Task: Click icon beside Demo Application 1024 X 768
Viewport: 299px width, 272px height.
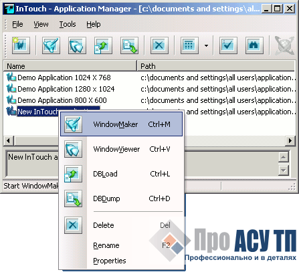Action: point(11,78)
